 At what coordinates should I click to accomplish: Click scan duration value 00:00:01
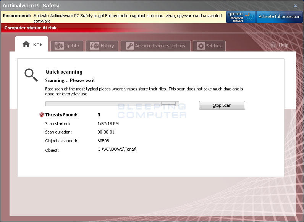[x=106, y=132]
